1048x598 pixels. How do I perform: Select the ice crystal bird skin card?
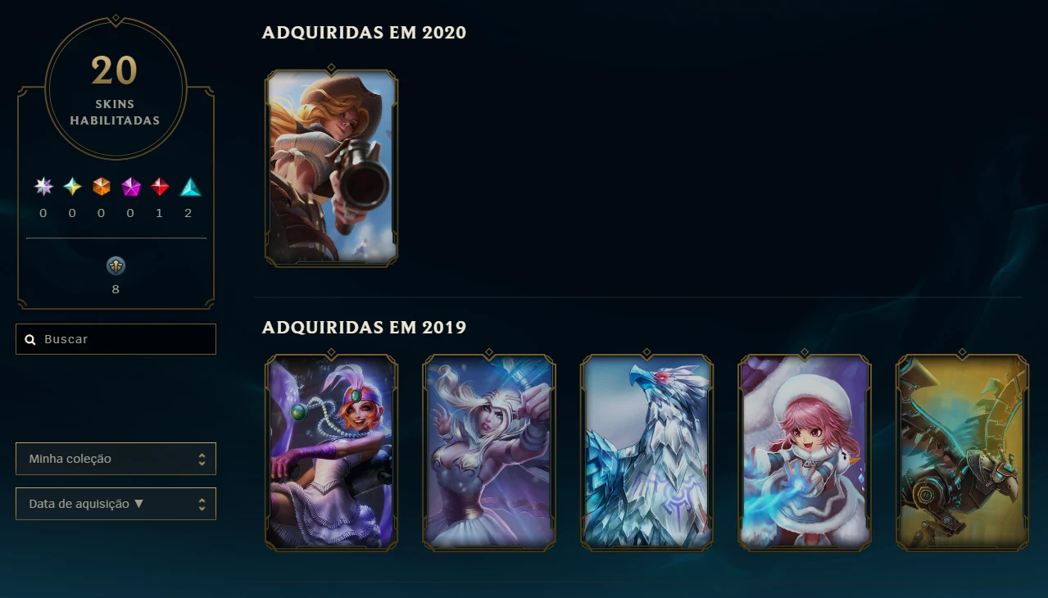[646, 451]
